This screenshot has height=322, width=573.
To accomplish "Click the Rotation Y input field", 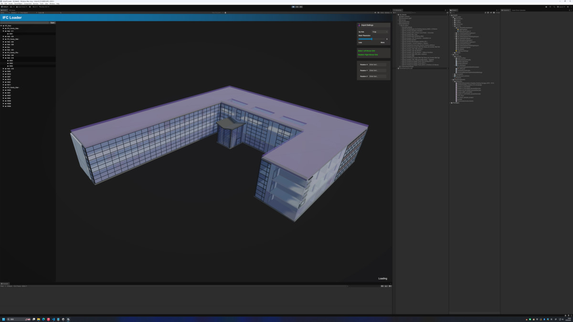I will pyautogui.click(x=377, y=70).
